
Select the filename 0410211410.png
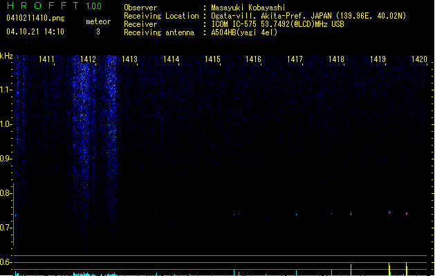pos(35,18)
